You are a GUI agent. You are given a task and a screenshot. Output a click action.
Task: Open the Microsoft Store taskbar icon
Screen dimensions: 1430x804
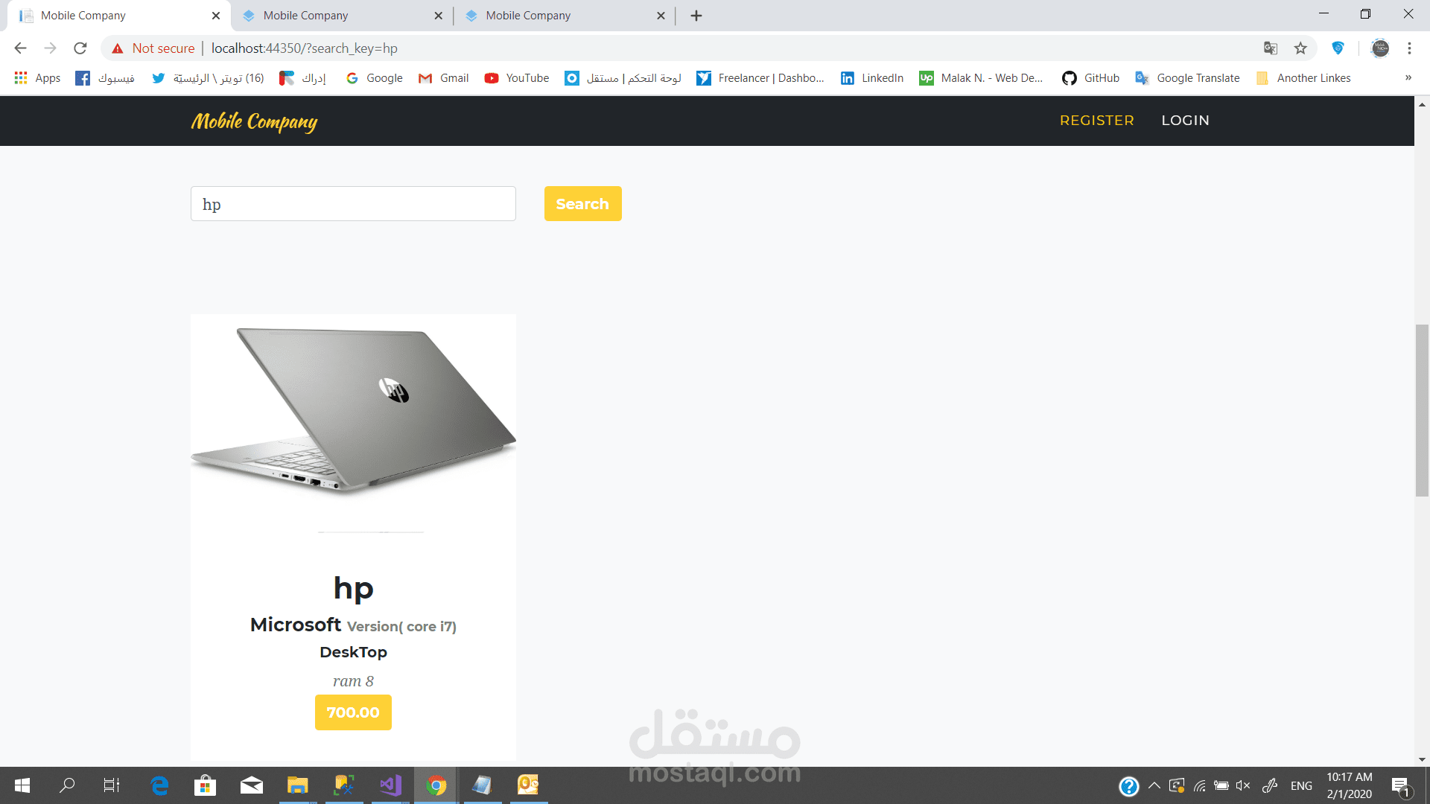[205, 785]
